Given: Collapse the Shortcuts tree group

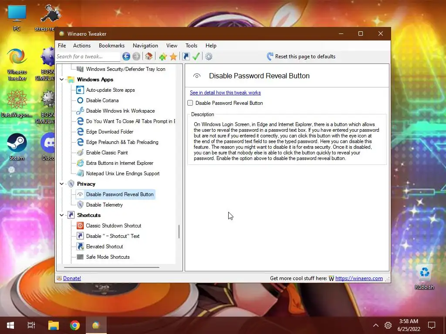Looking at the screenshot, I should (62, 215).
